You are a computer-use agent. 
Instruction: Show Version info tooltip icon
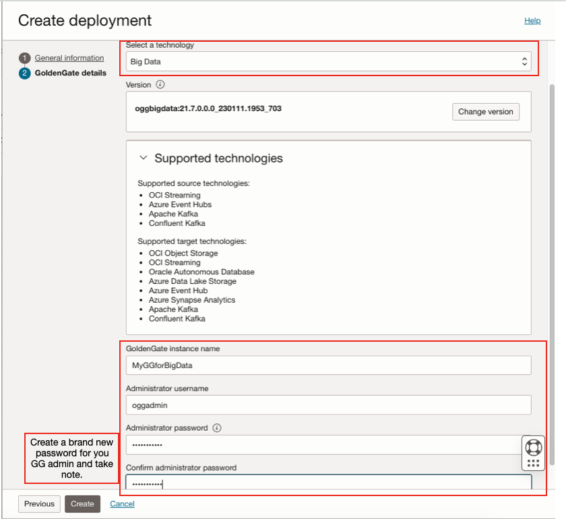[x=160, y=84]
